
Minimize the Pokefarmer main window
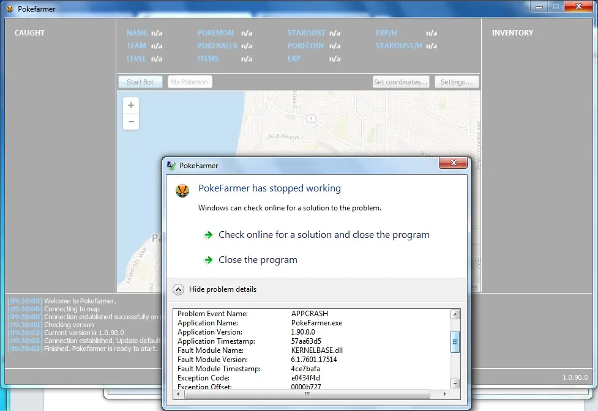(x=539, y=7)
